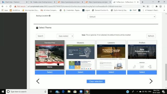Open the notification center icon
The image size is (167, 94).
pos(164,92)
